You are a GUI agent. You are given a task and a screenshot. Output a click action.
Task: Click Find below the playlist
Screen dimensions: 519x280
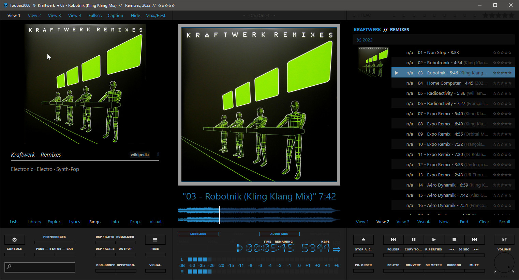pyautogui.click(x=464, y=222)
